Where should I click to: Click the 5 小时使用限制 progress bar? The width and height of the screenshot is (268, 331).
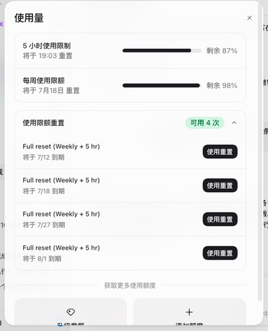click(x=162, y=51)
